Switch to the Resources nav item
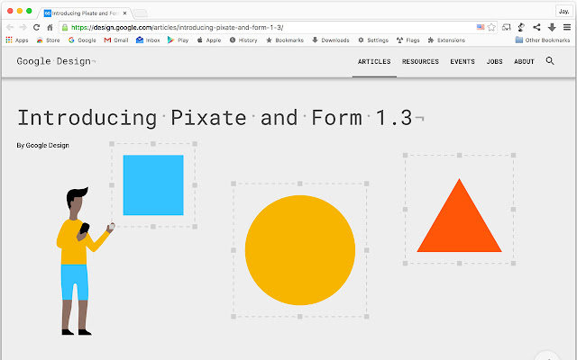 pos(420,61)
